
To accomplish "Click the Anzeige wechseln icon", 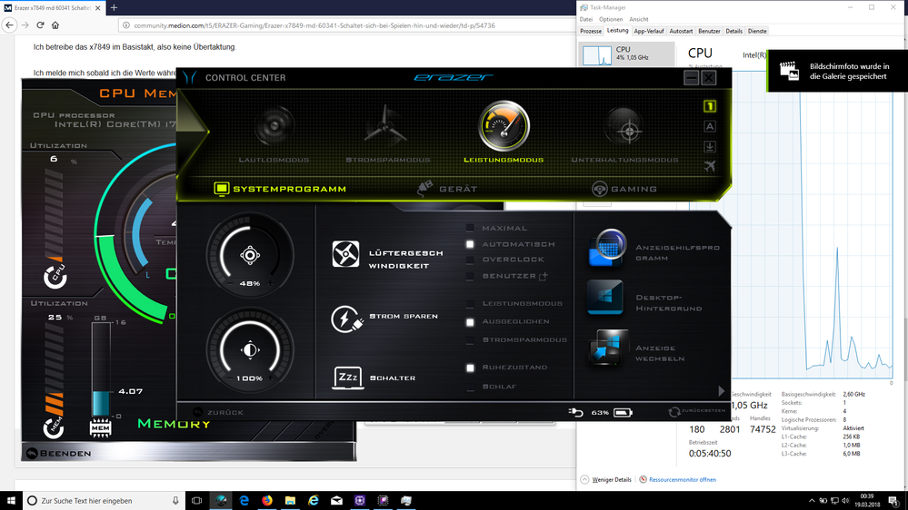I will [607, 348].
